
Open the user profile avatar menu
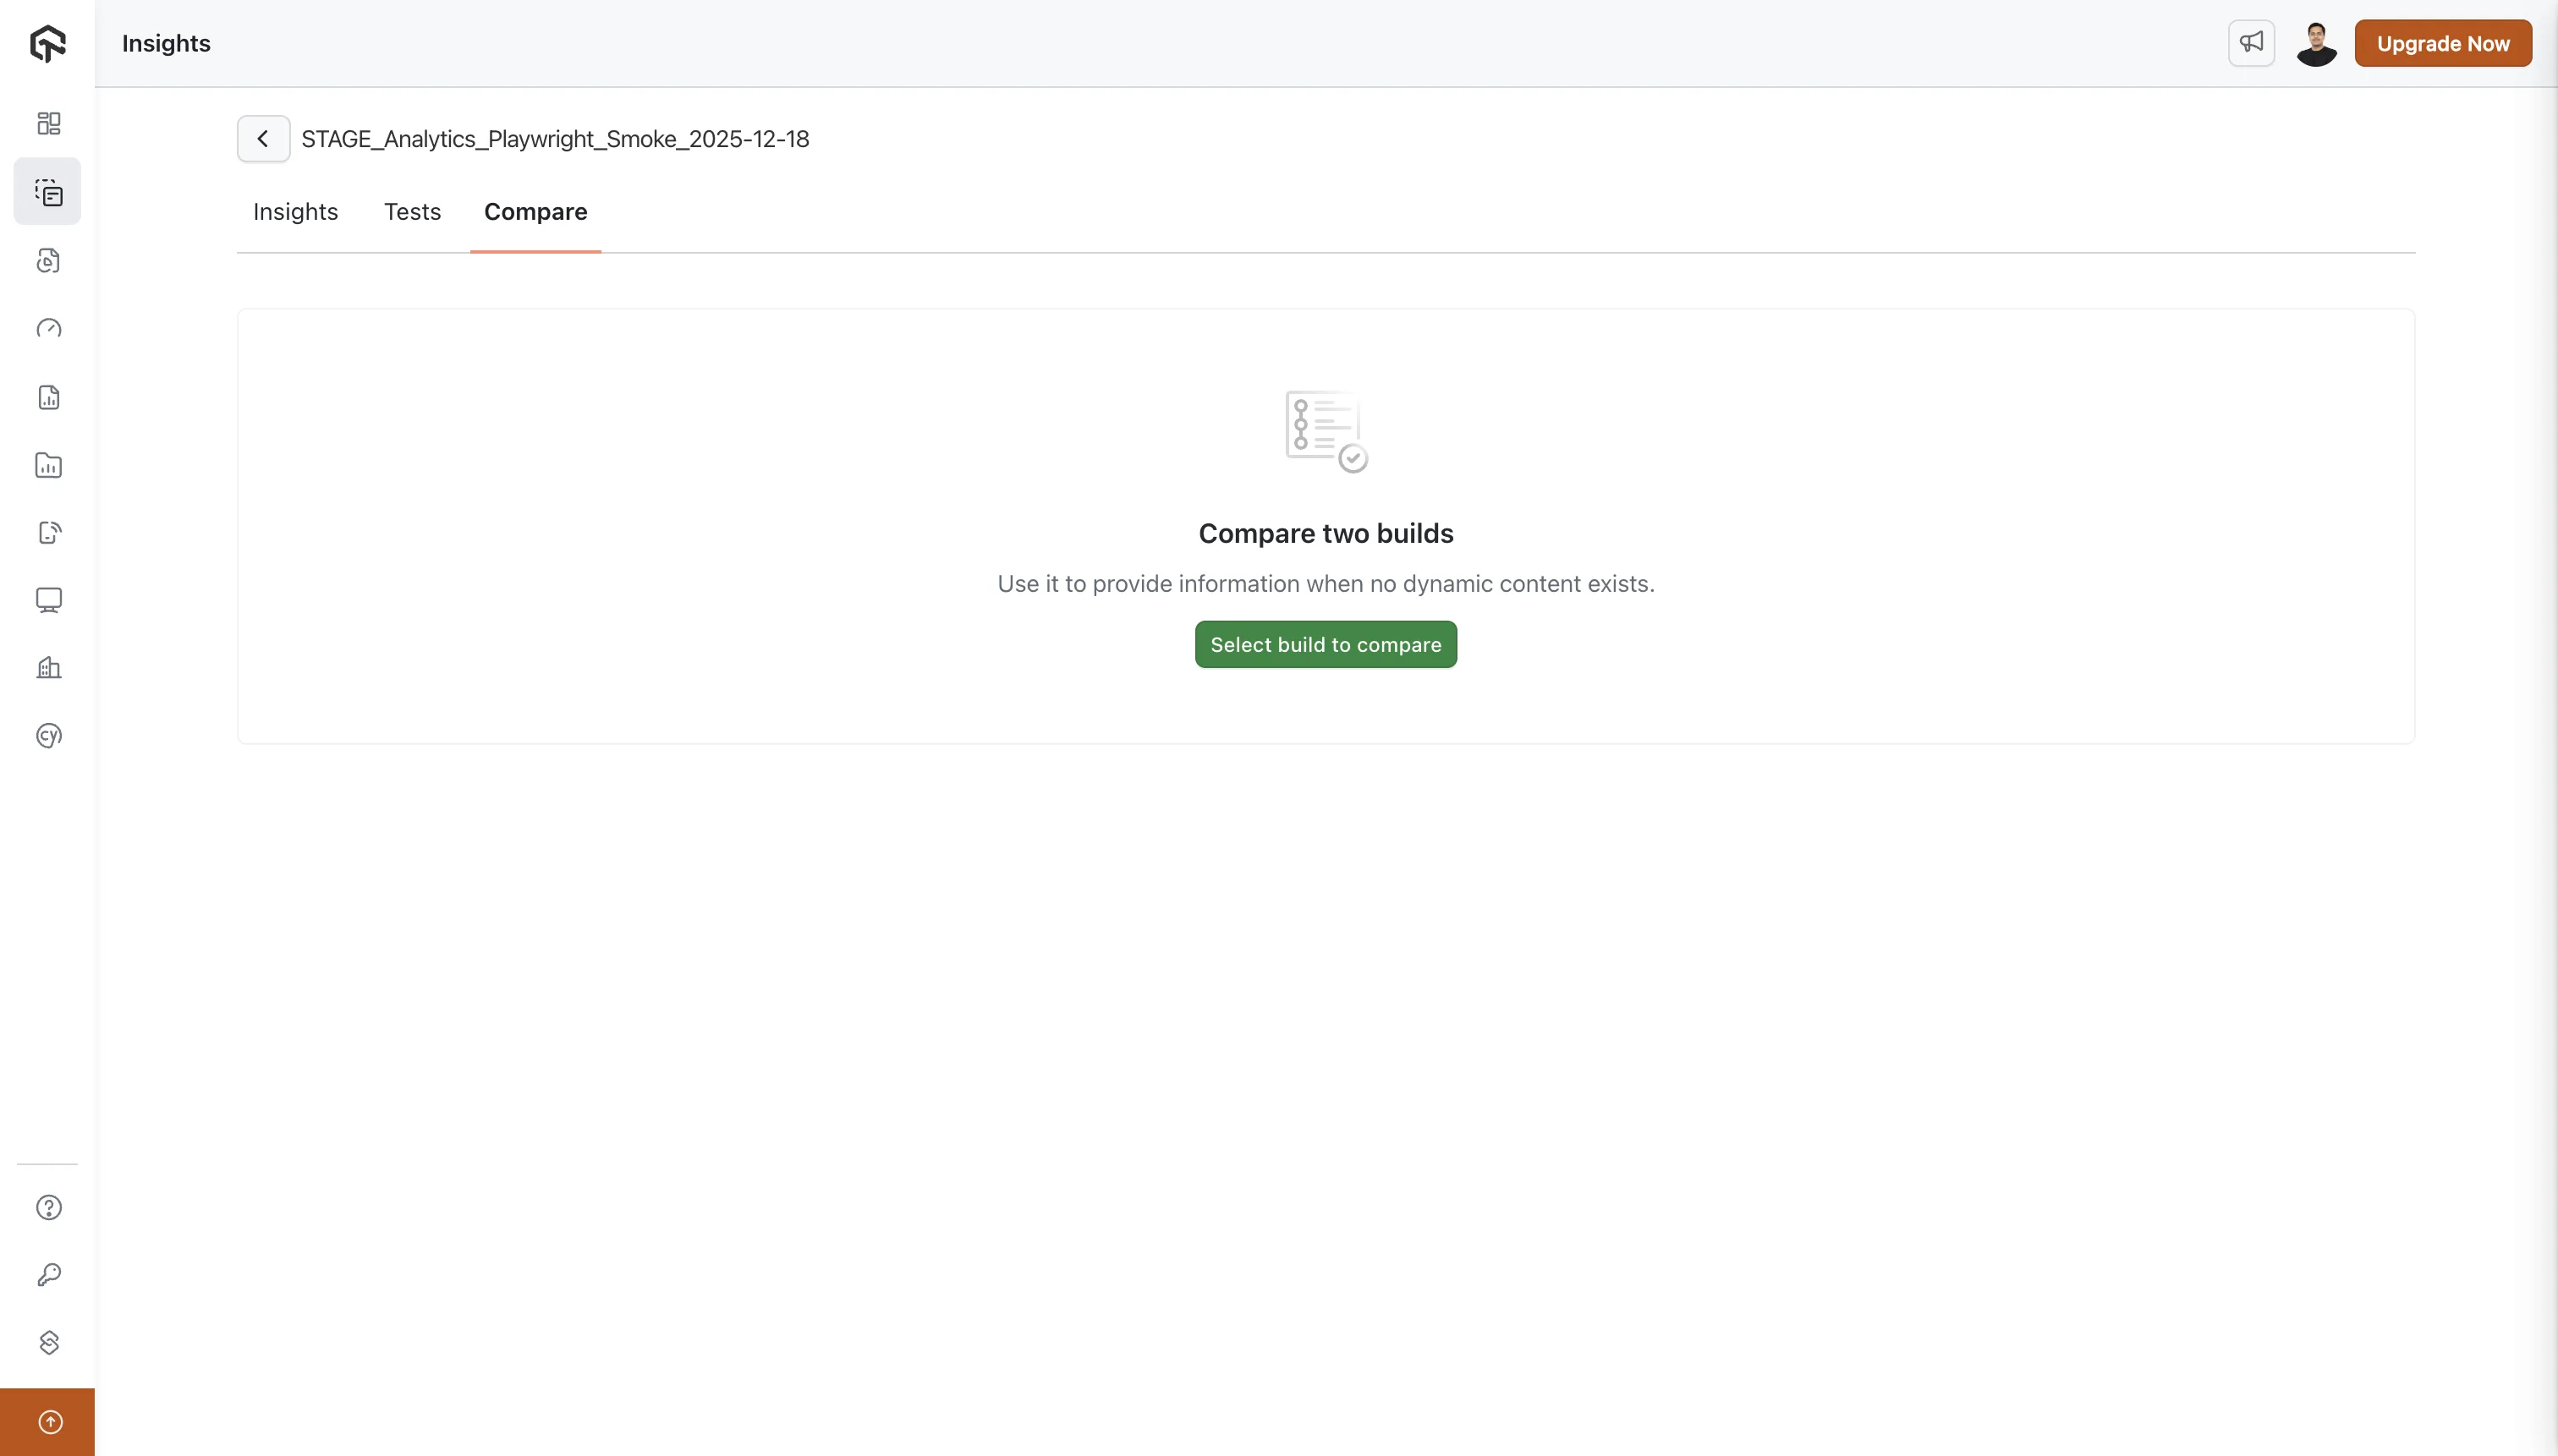coord(2316,43)
